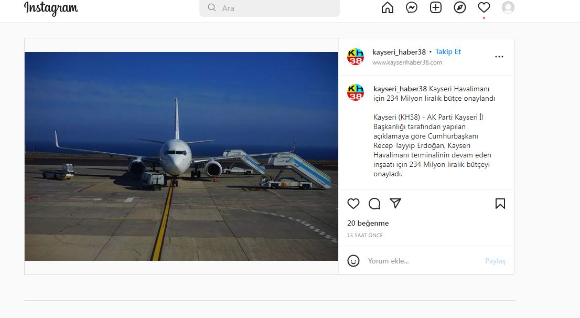Click the new post plus icon
This screenshot has width=580, height=318.
coord(436,7)
